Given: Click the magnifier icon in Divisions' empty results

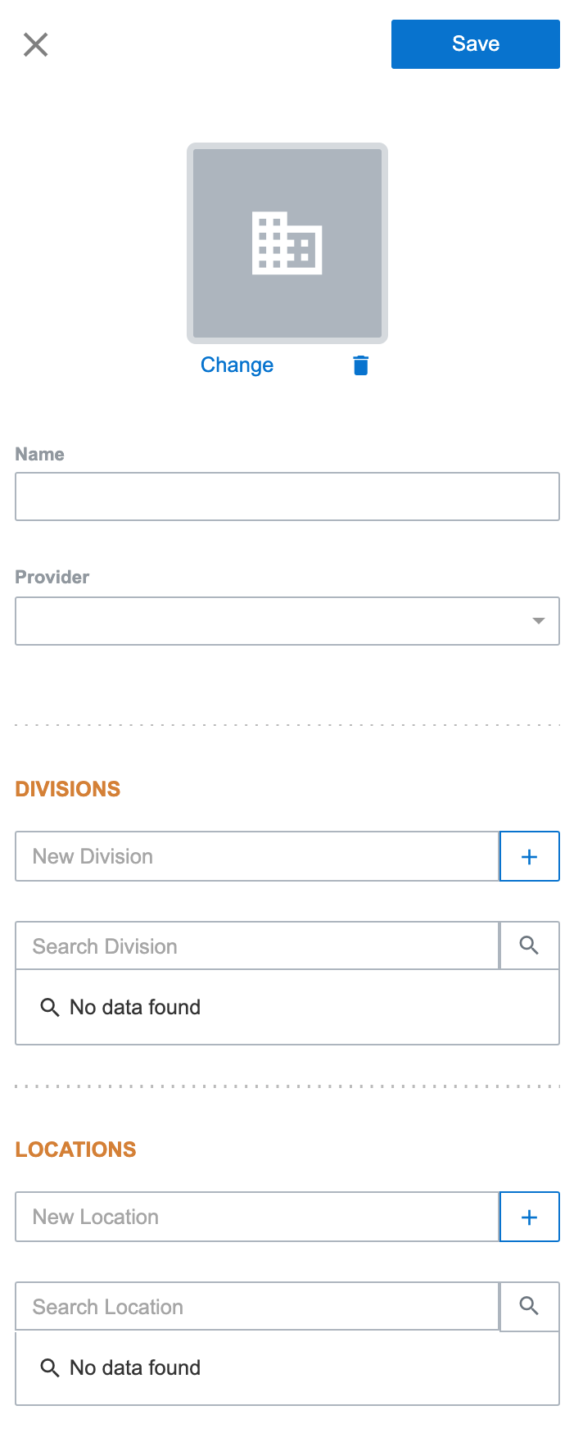Looking at the screenshot, I should 50,1007.
